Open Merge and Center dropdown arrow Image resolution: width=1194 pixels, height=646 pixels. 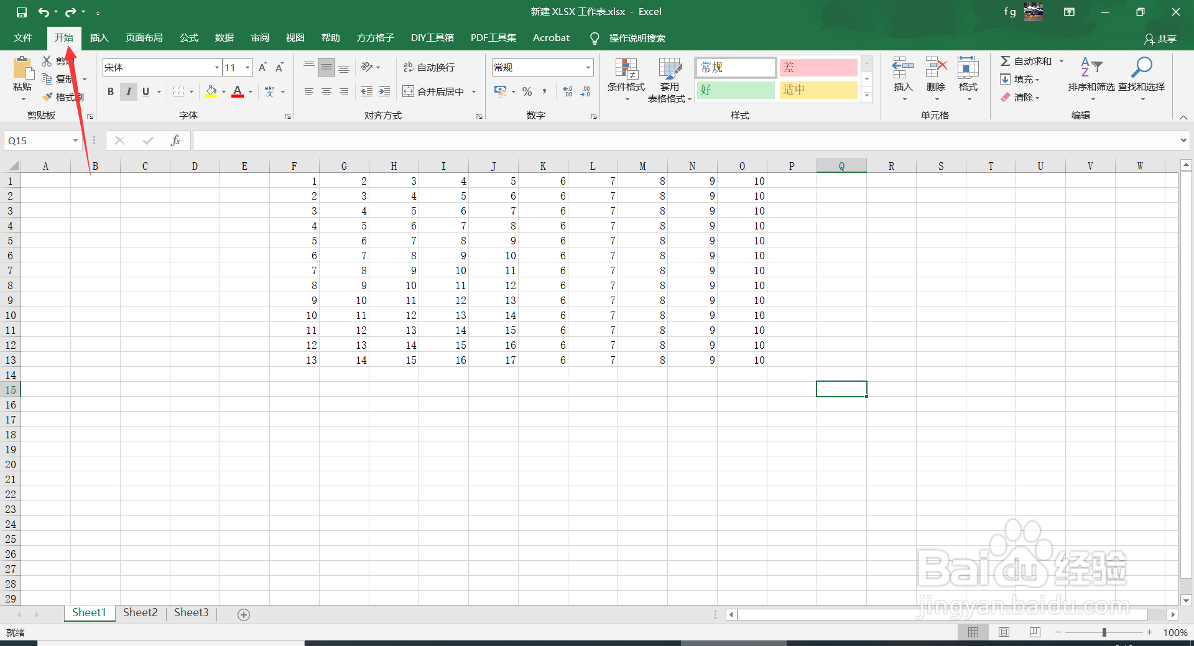point(474,91)
